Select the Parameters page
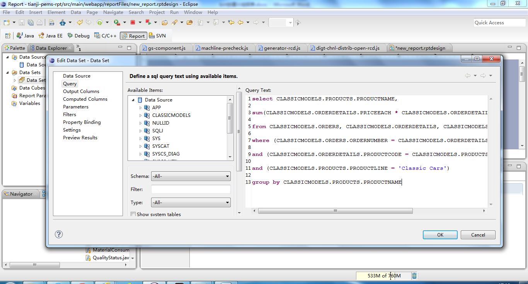The image size is (528, 284). (76, 106)
